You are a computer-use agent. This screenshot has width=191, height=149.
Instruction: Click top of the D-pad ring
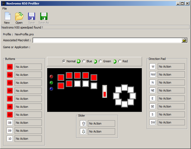tap(124, 88)
